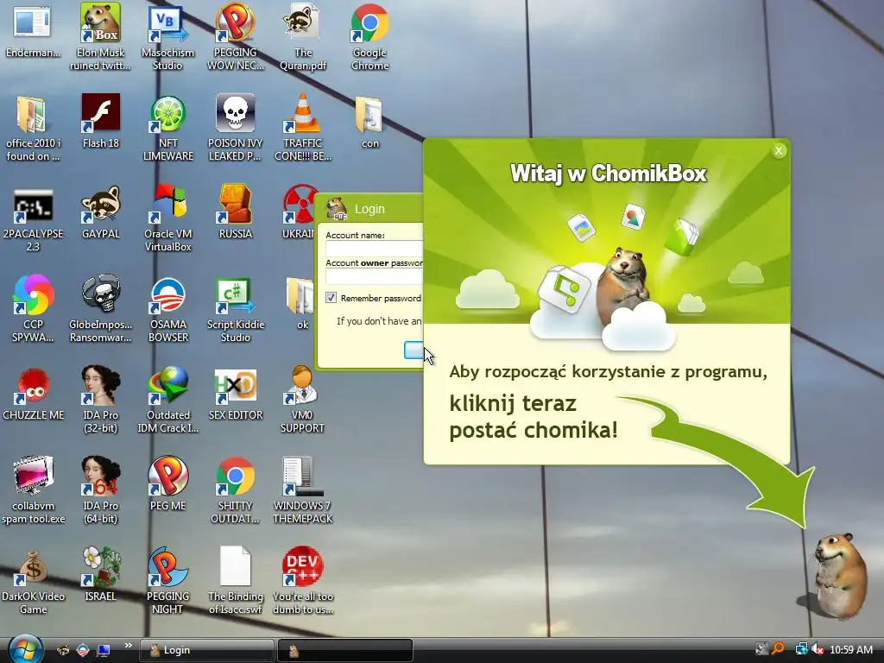This screenshot has width=884, height=663.
Task: Open OSAMA BOWSER shortcut
Action: 168,309
